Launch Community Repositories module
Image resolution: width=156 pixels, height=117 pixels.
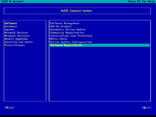click(x=67, y=33)
